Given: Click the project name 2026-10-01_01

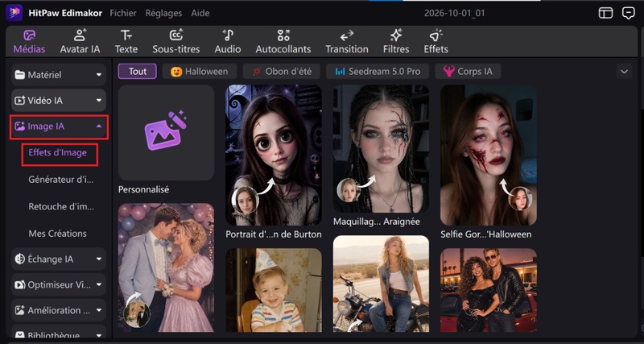Looking at the screenshot, I should coord(454,13).
